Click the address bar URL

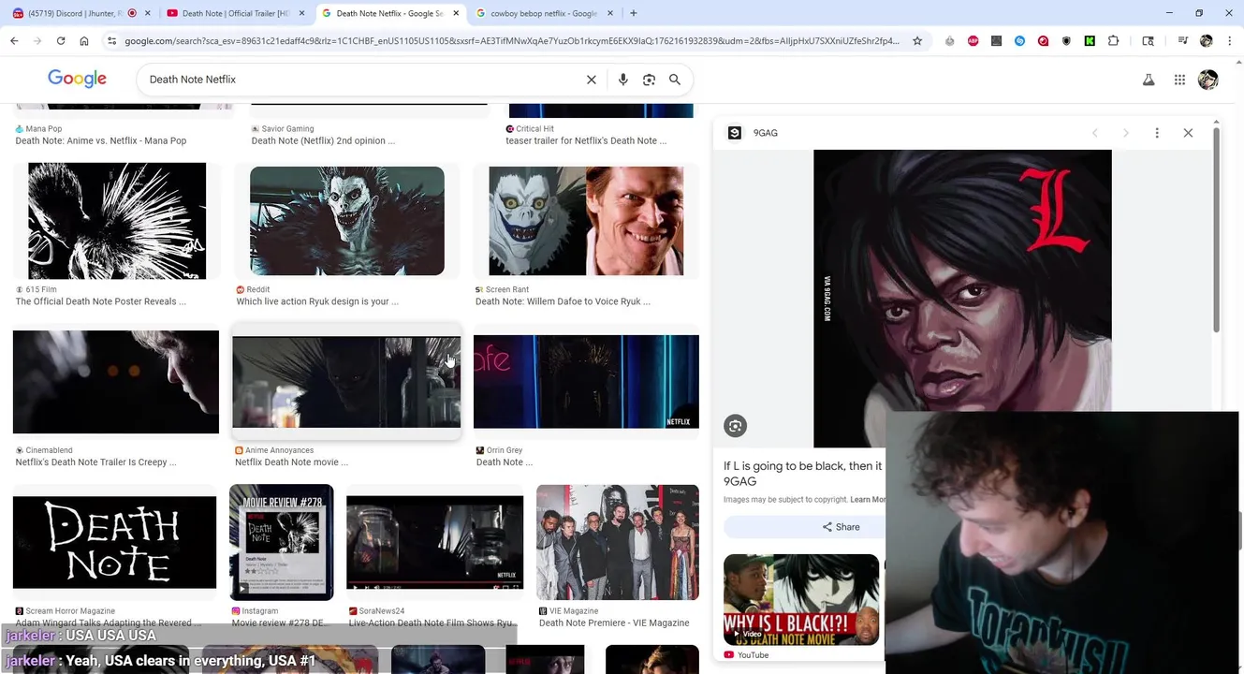coord(512,41)
